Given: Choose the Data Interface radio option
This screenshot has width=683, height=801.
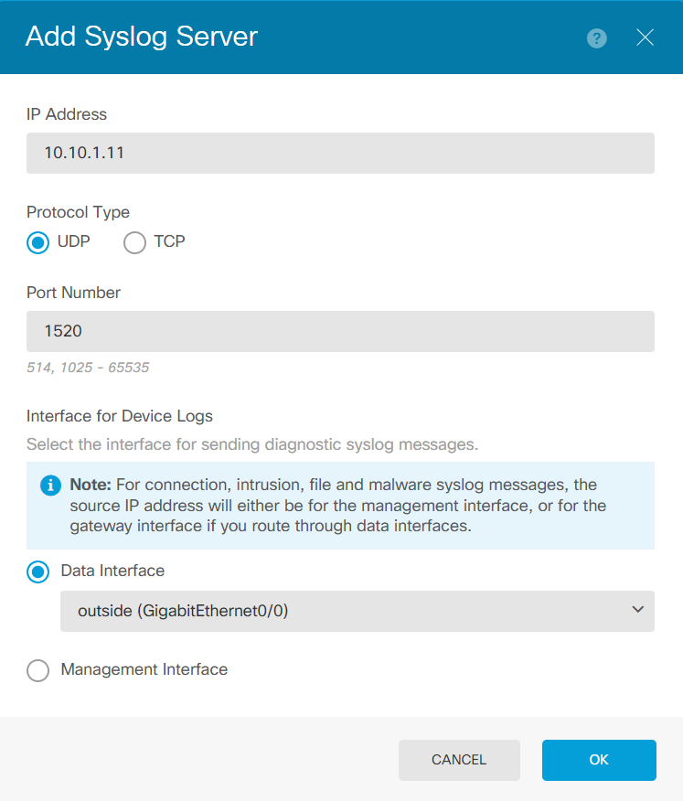Looking at the screenshot, I should tap(38, 571).
